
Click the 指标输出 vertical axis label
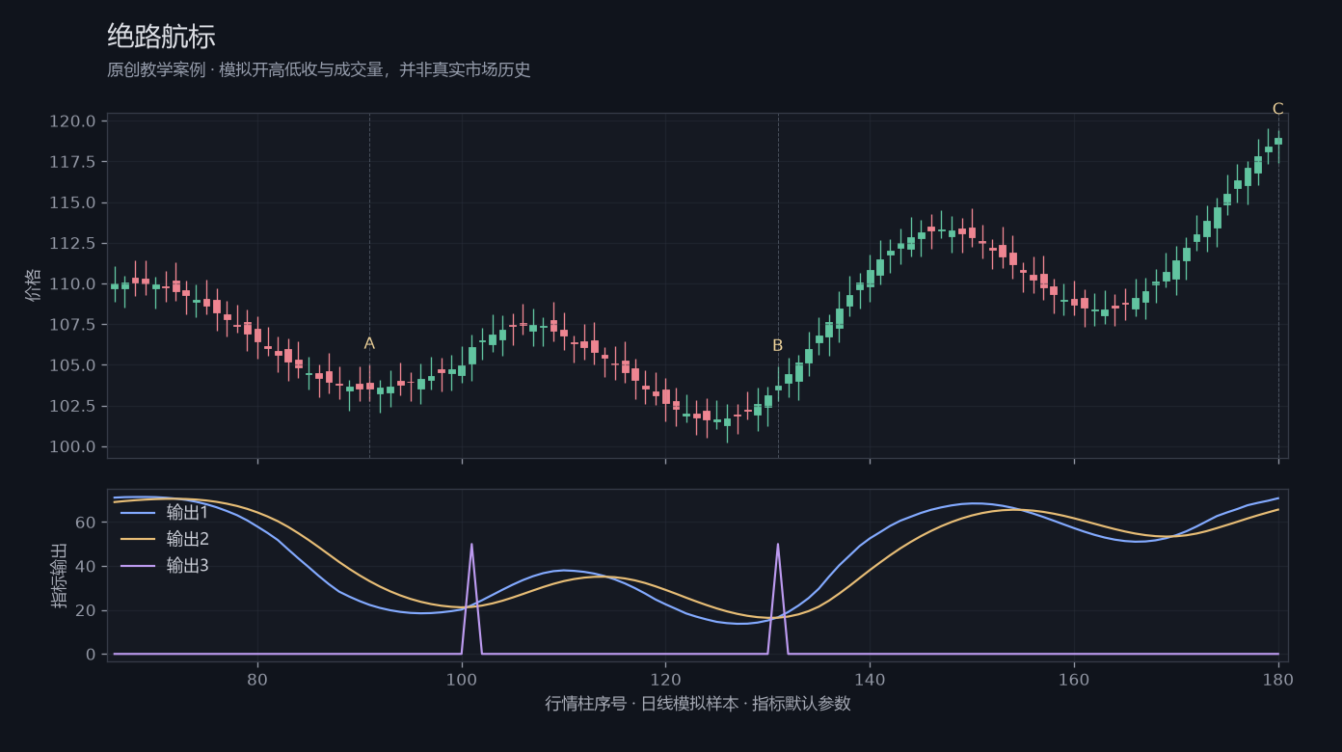(x=60, y=576)
